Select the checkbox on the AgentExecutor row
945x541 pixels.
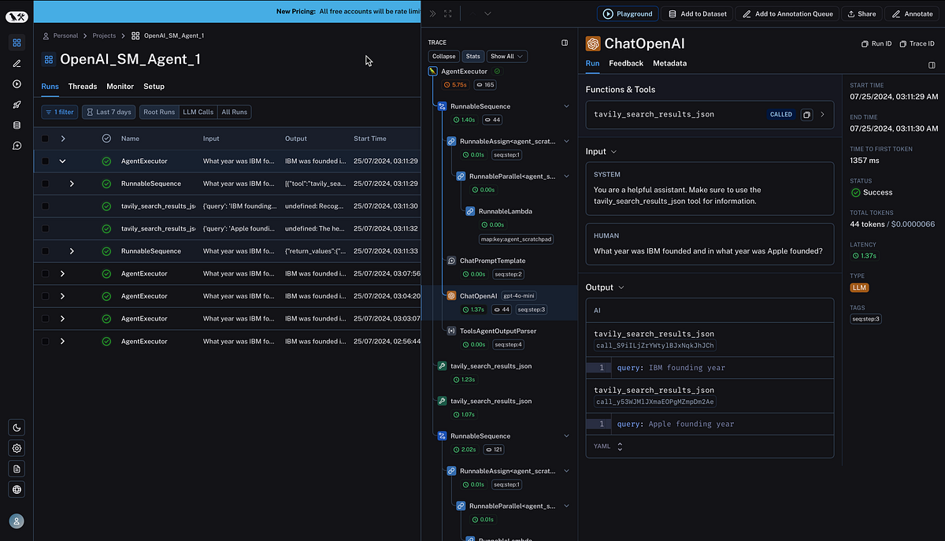coord(45,161)
